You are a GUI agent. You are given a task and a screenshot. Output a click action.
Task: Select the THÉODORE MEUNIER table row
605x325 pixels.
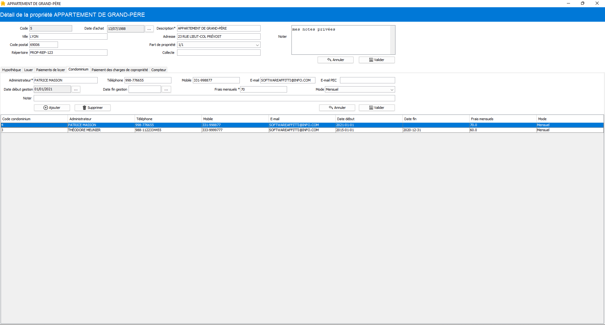pos(302,130)
